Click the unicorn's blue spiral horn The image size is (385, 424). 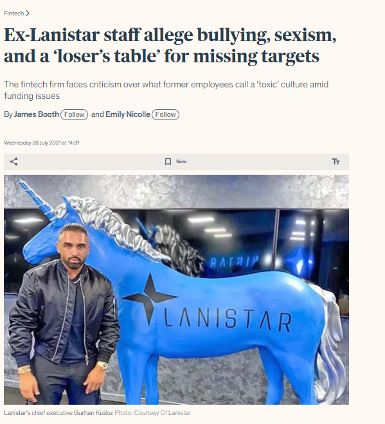[x=35, y=196]
